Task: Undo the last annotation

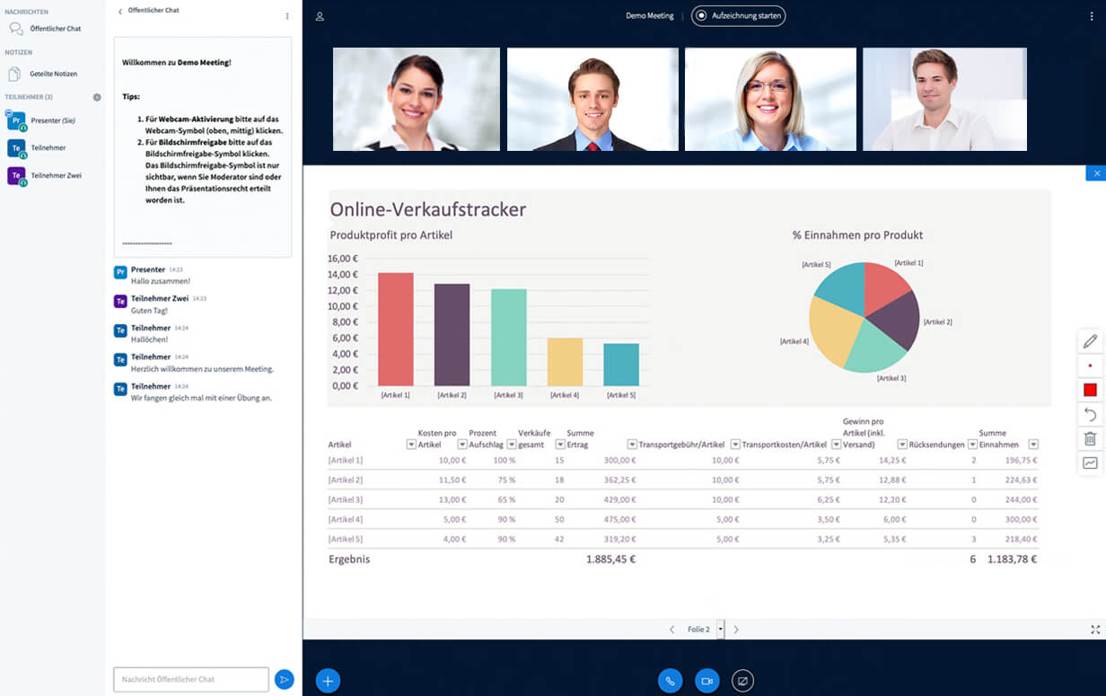Action: pos(1090,414)
